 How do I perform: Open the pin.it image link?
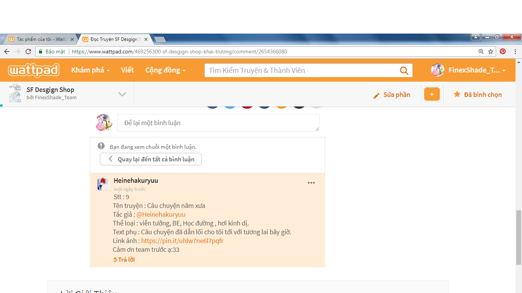pos(182,241)
